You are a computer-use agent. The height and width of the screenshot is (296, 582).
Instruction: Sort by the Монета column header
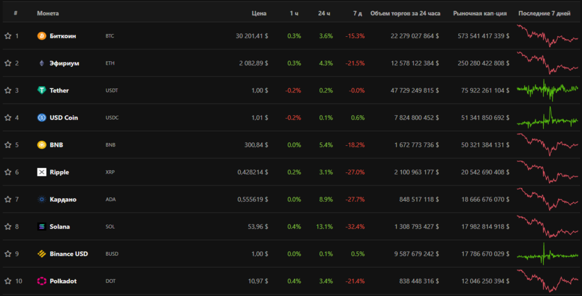click(48, 14)
